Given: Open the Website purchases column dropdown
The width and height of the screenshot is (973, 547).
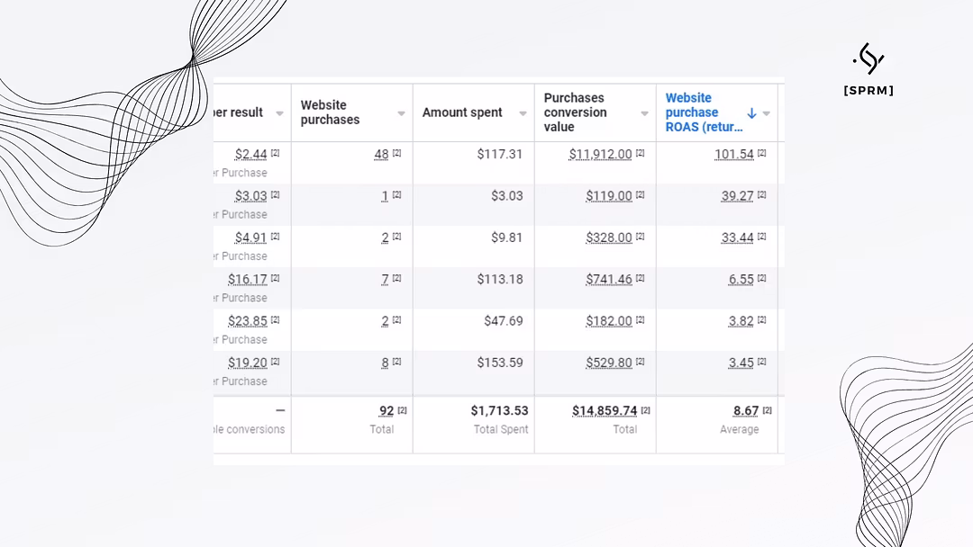Looking at the screenshot, I should click(401, 113).
